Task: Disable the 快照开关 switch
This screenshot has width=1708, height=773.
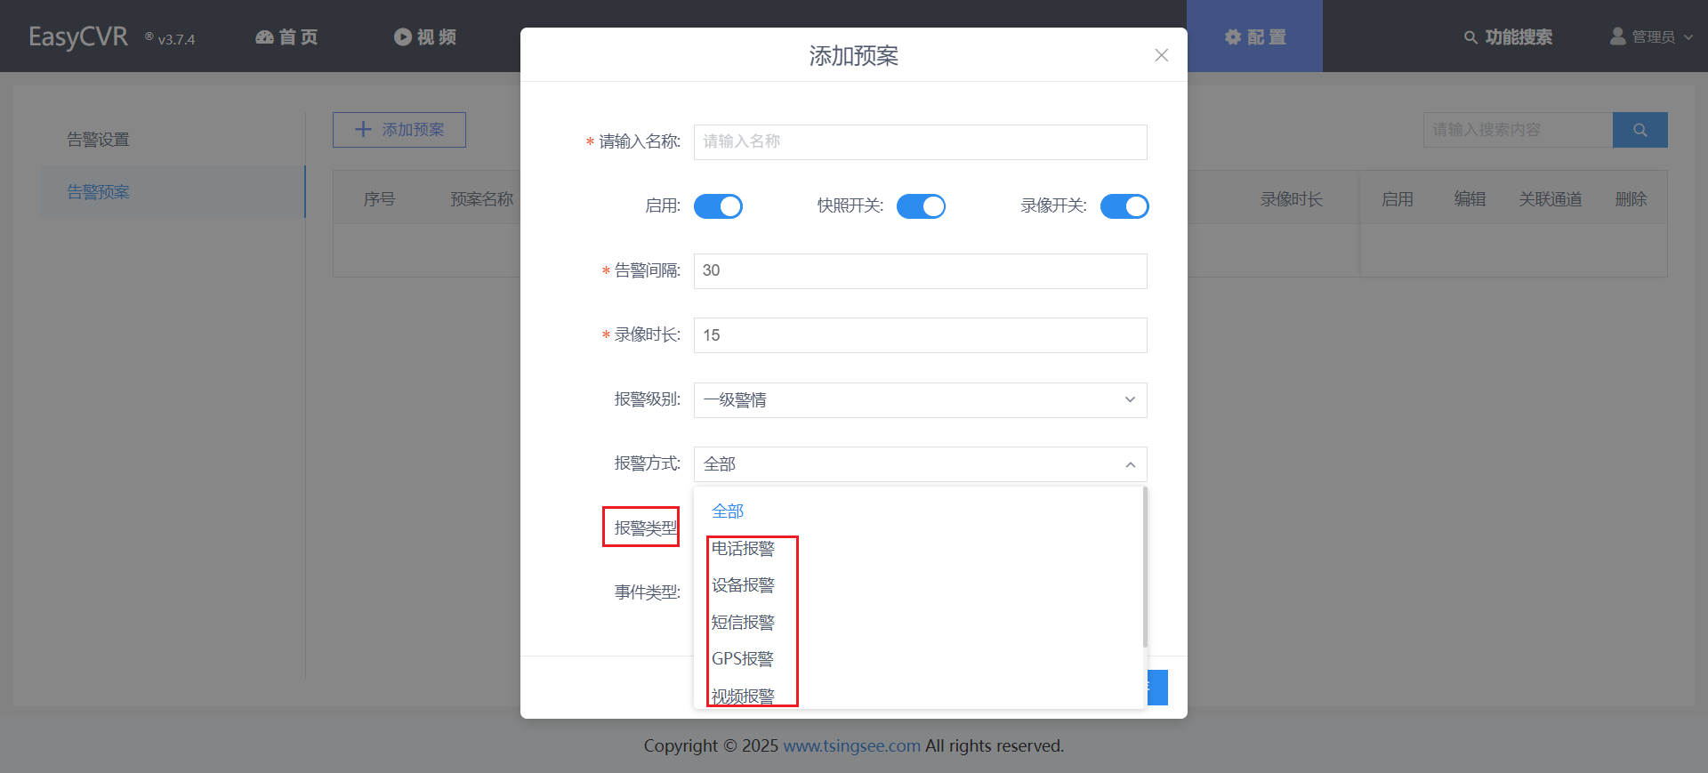Action: coord(921,206)
